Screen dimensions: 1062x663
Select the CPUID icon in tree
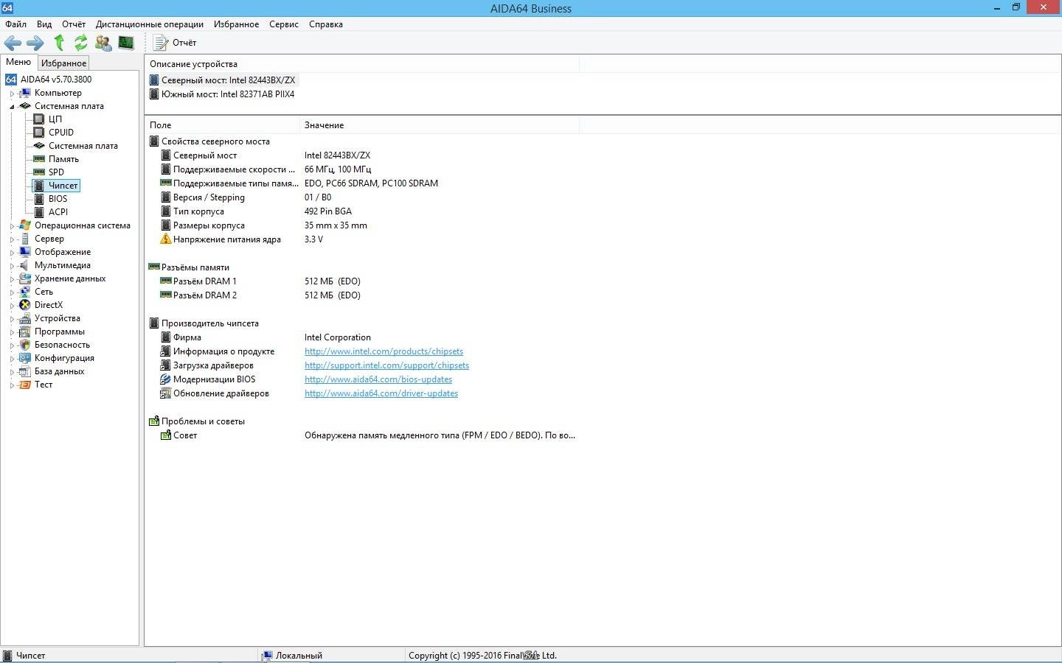click(x=39, y=133)
